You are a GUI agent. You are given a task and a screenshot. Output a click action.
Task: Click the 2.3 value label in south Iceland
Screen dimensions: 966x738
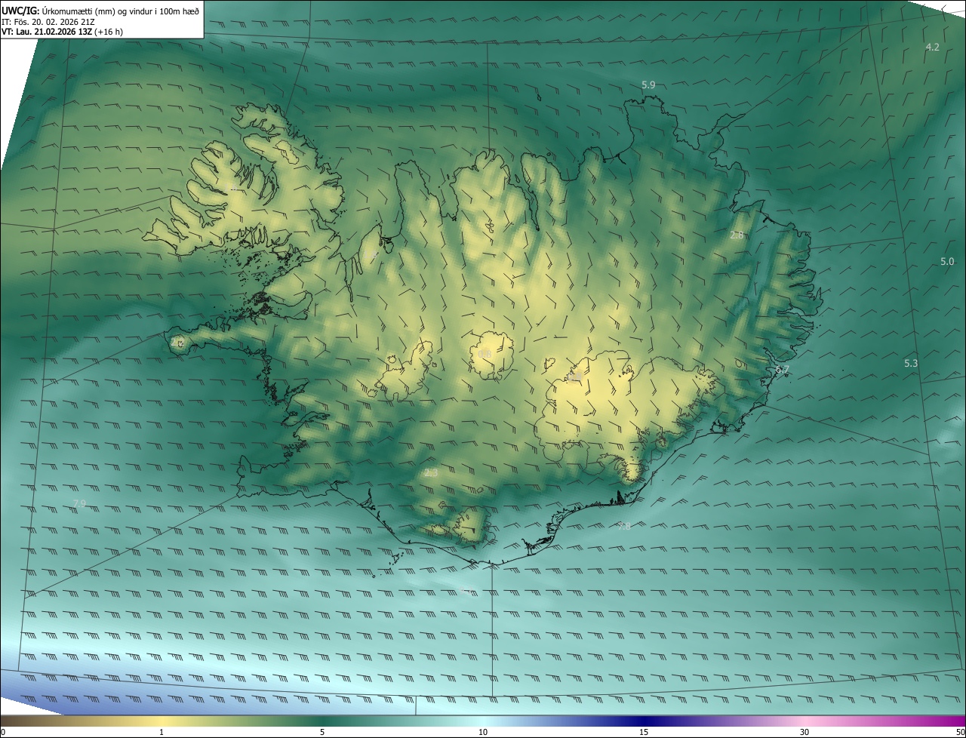(431, 473)
